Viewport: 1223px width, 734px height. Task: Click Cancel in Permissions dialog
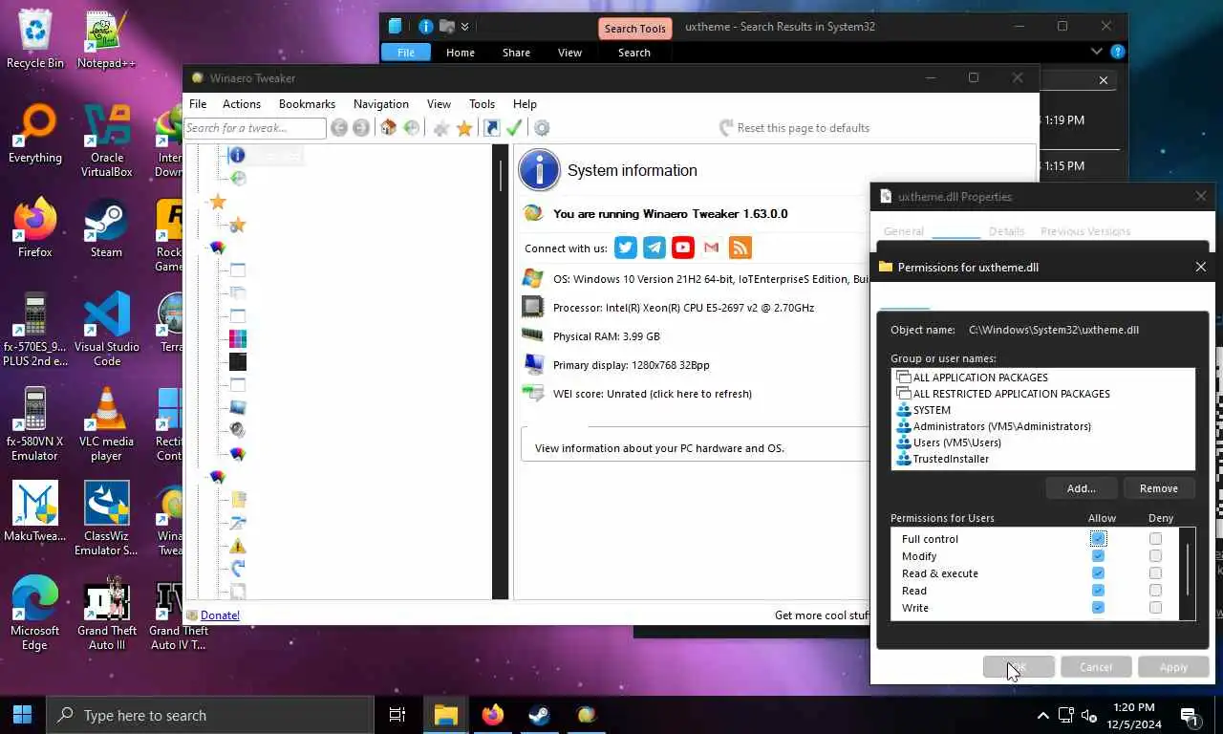tap(1096, 667)
